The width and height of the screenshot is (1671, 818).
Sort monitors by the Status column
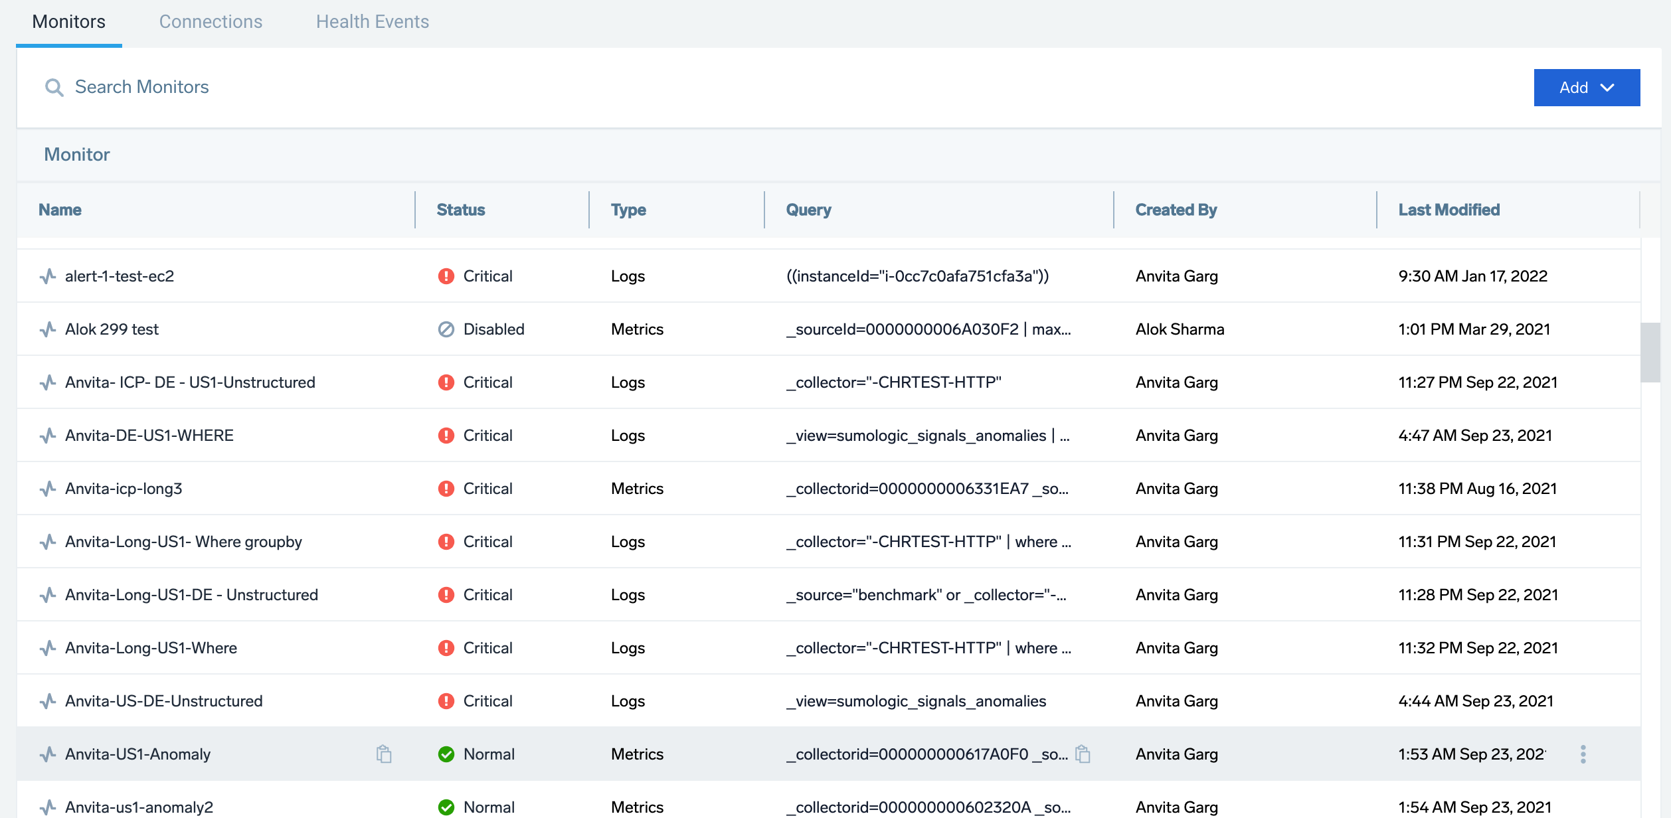(461, 209)
